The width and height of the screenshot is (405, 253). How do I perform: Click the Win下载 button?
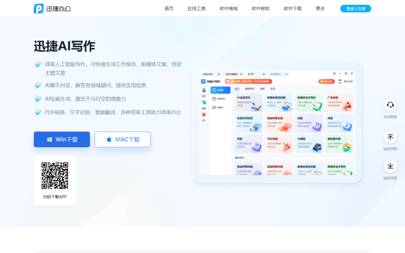click(x=62, y=140)
